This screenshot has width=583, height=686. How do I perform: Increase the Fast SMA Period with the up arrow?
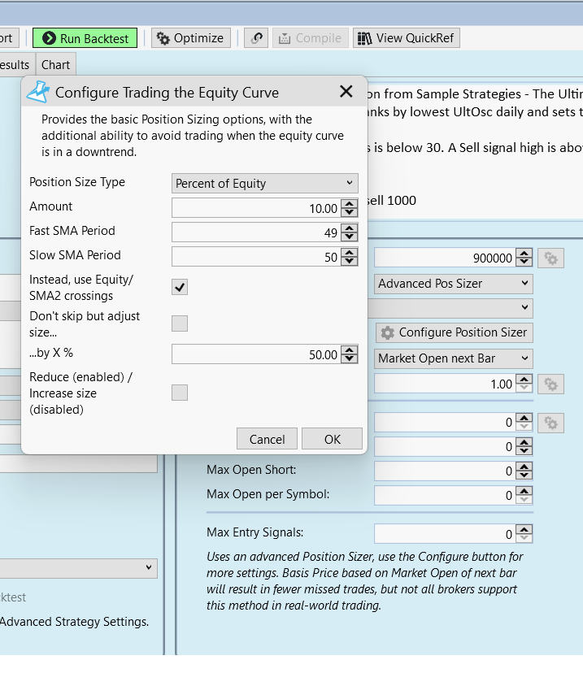pos(350,228)
